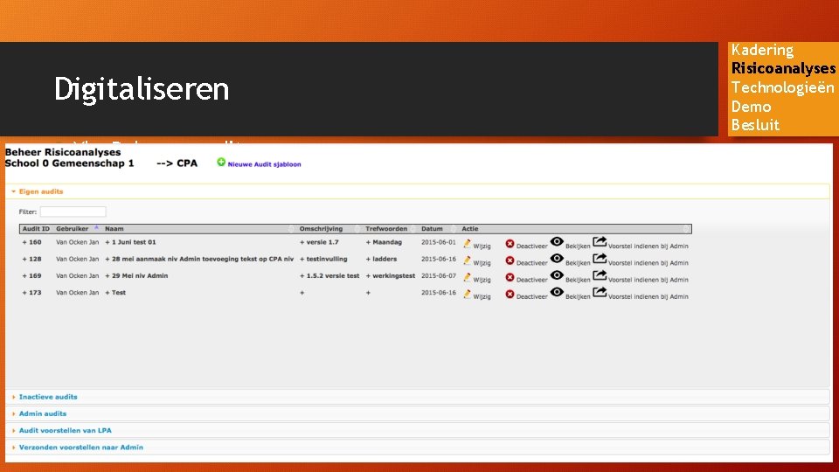Image resolution: width=839 pixels, height=472 pixels.
Task: Click the Beheer Risicoanalyses heading
Action: [63, 152]
